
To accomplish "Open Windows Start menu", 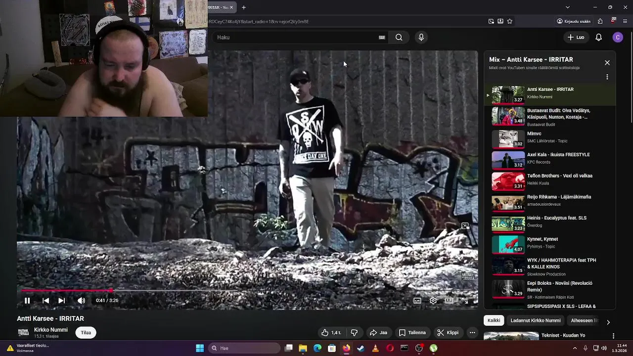I will 200,348.
